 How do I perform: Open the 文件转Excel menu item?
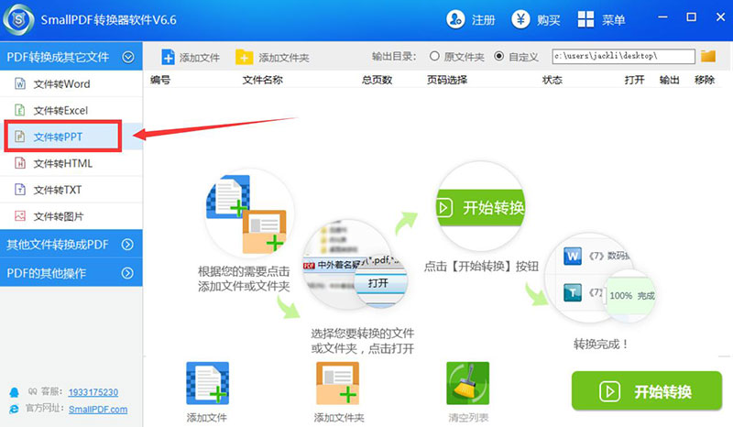tap(71, 110)
